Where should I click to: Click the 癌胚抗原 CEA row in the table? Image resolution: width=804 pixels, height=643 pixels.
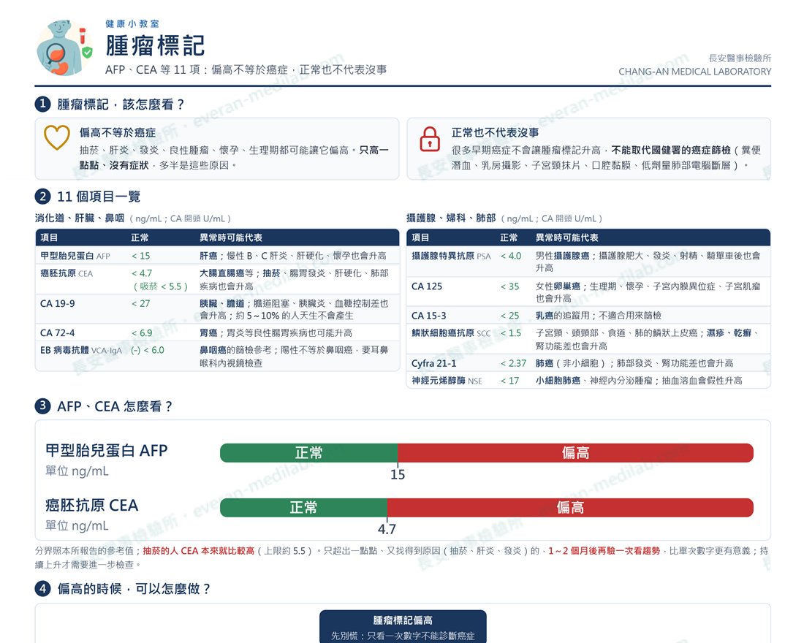[217, 279]
